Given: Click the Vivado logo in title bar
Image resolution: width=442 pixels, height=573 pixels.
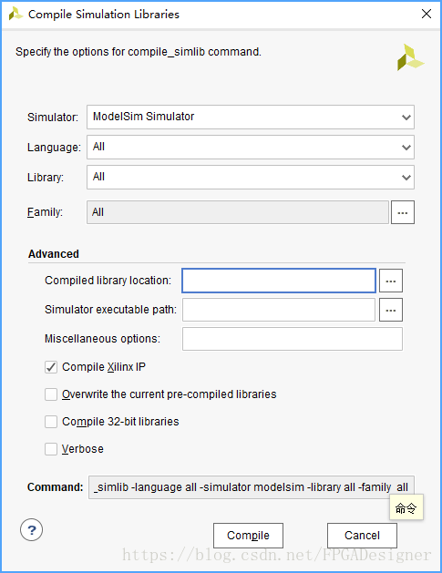Looking at the screenshot, I should click(15, 14).
